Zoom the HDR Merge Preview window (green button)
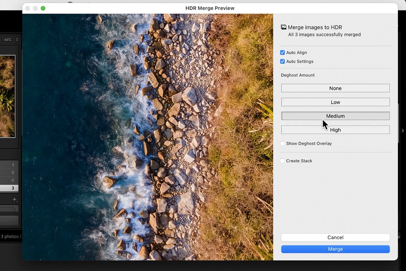Screen dimensions: 406x271 [43, 8]
